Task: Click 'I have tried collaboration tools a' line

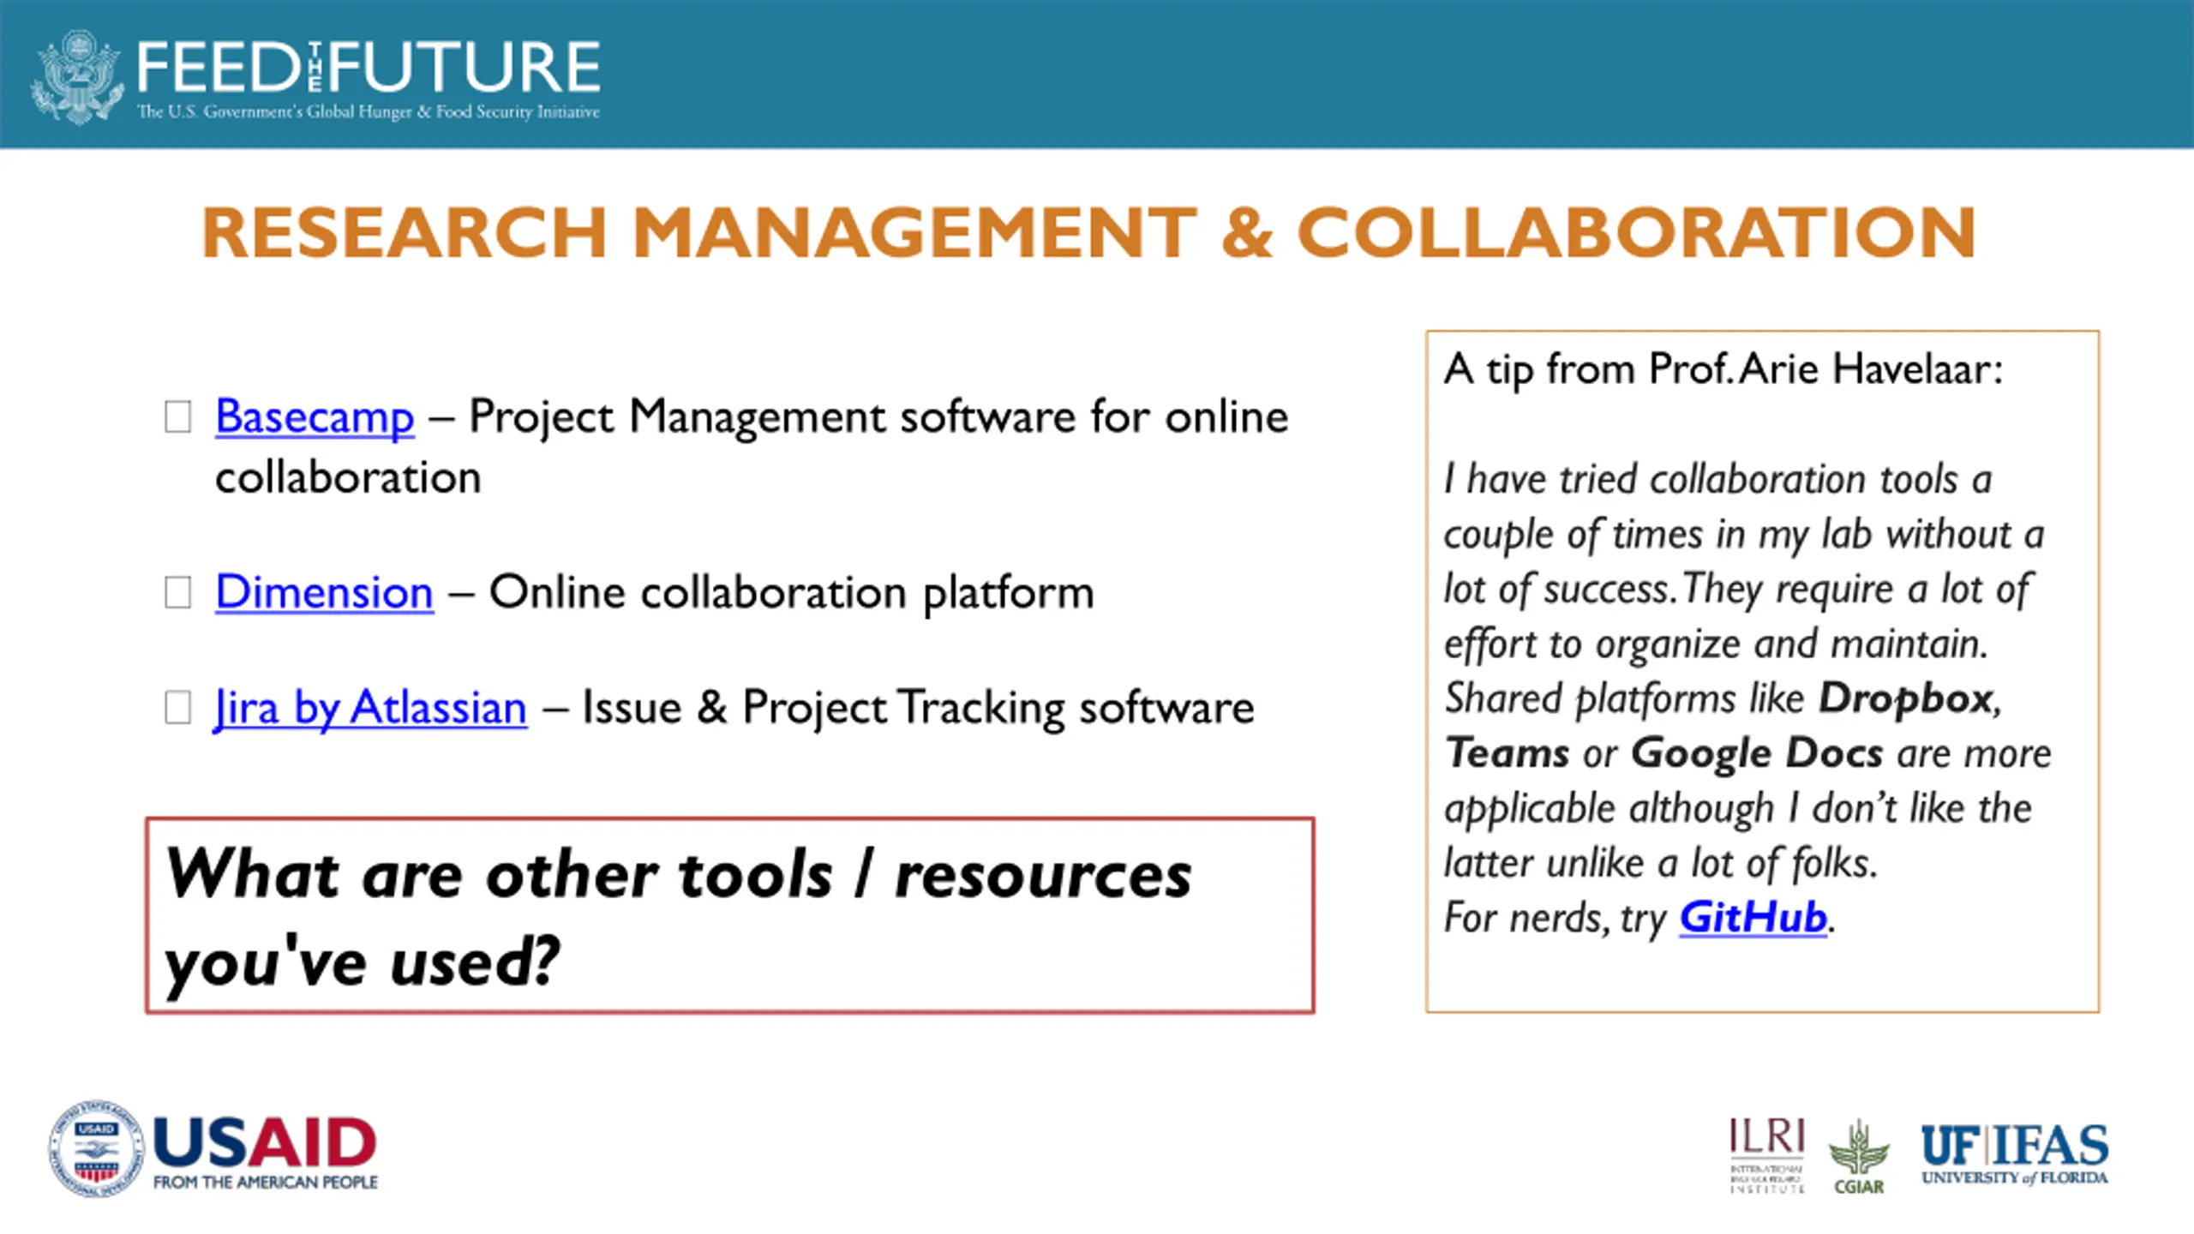Action: [x=1717, y=479]
